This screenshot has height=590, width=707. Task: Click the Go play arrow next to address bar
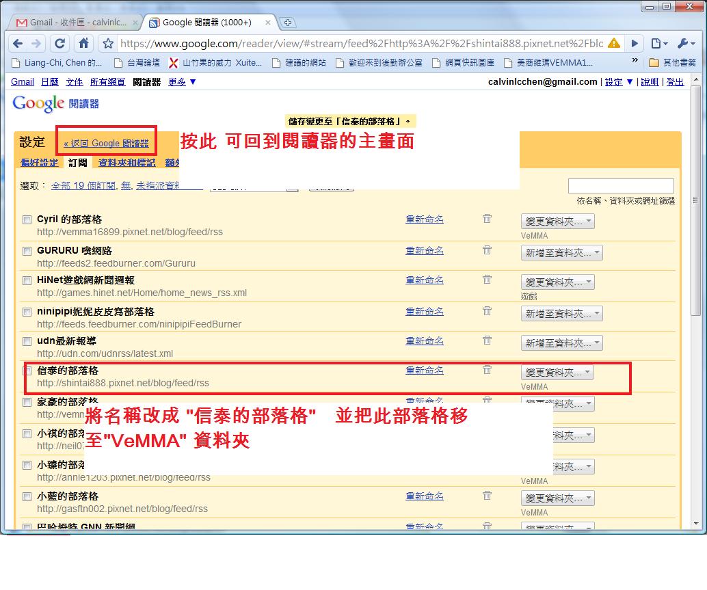635,44
